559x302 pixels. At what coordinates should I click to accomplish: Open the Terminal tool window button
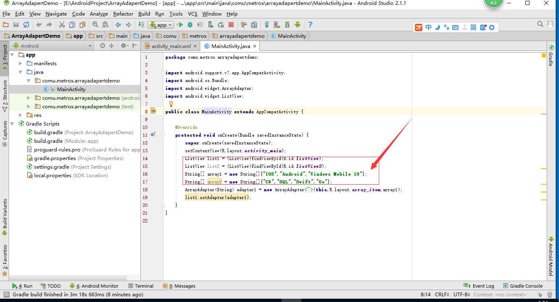[x=141, y=286]
